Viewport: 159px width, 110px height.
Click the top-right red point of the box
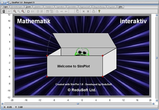(103, 56)
